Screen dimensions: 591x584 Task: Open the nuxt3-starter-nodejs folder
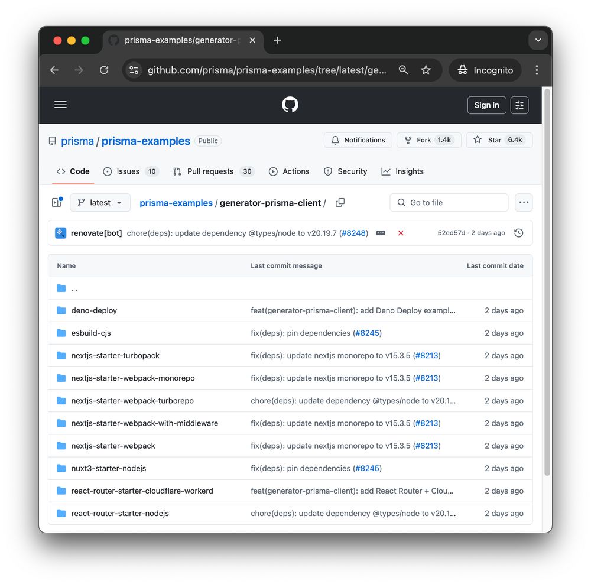tap(109, 468)
